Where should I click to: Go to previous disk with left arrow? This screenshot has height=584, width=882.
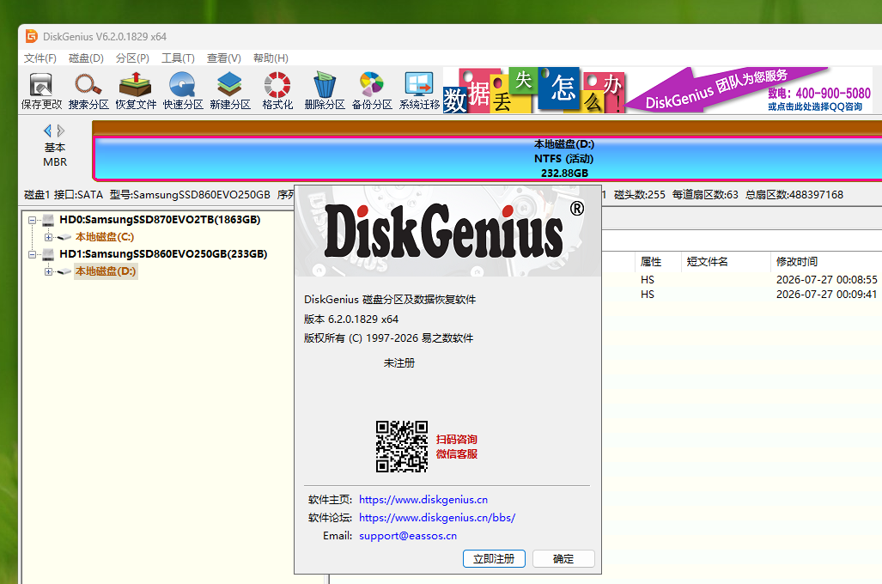47,131
